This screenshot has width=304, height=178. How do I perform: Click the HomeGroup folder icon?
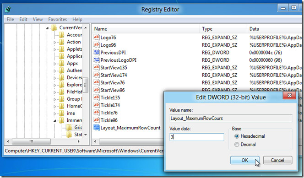pos(62,106)
